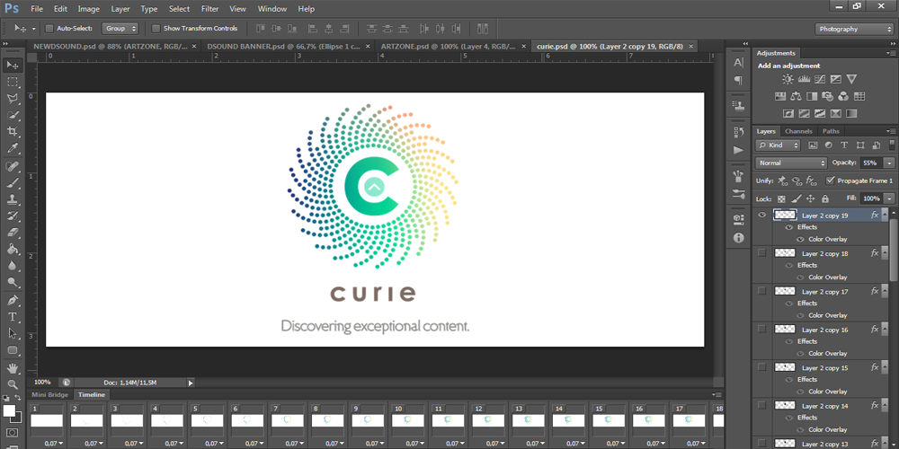
Task: Switch to the Mini Bridge tab
Action: point(49,394)
